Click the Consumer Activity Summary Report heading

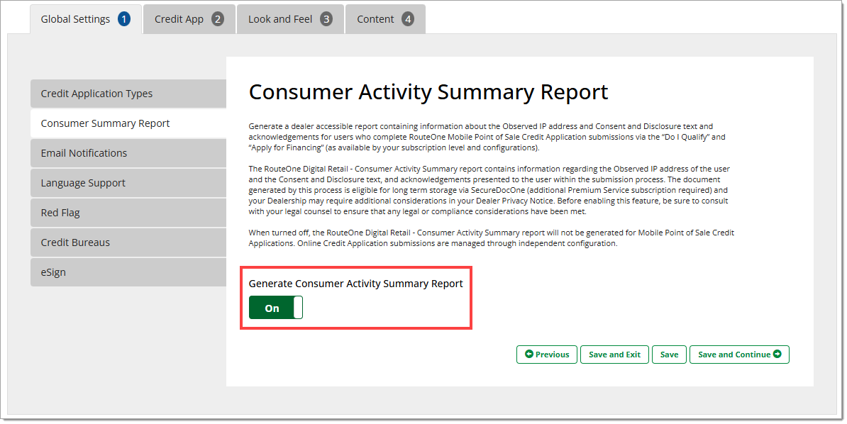pos(428,92)
